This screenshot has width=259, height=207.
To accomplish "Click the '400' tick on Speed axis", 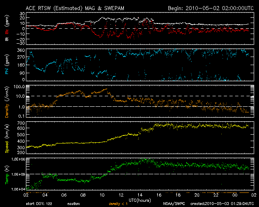I will click(x=21, y=141).
